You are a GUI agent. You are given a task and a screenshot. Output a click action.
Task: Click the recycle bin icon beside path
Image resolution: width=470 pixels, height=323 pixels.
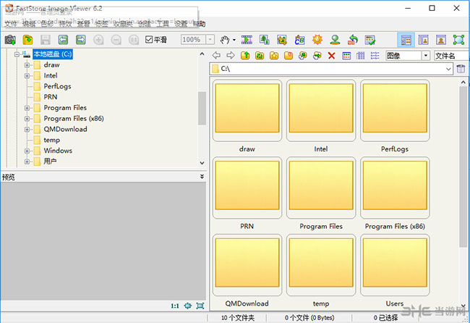(x=461, y=69)
